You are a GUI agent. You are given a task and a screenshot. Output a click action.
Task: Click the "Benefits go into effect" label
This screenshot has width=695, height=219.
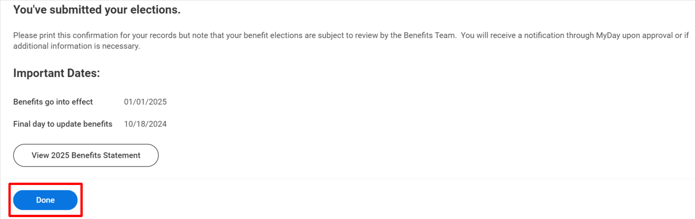(x=53, y=102)
